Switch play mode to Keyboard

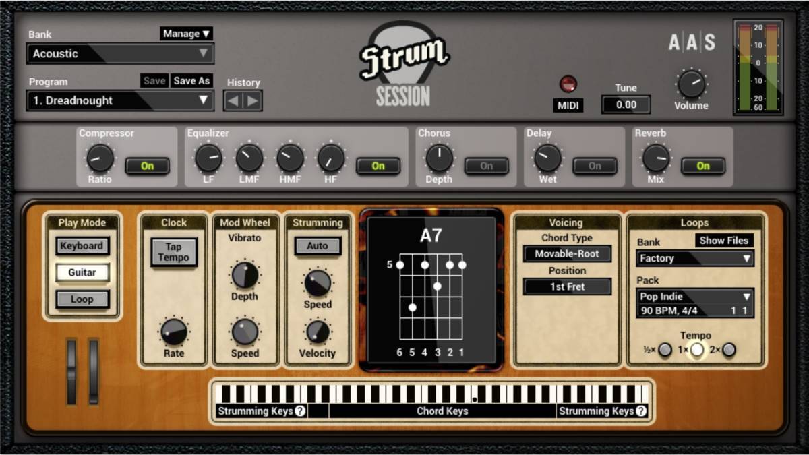pyautogui.click(x=82, y=246)
